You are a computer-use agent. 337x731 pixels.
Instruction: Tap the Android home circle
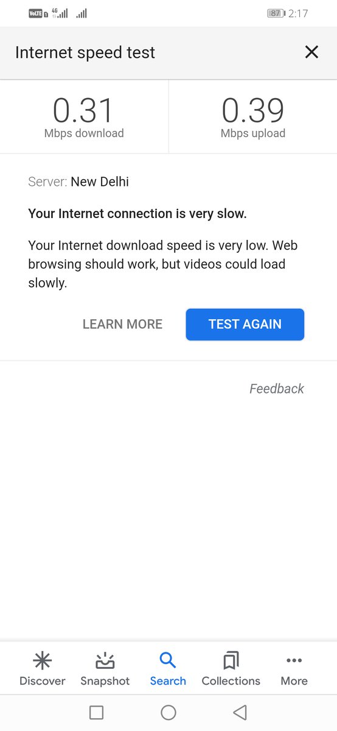[x=168, y=712]
